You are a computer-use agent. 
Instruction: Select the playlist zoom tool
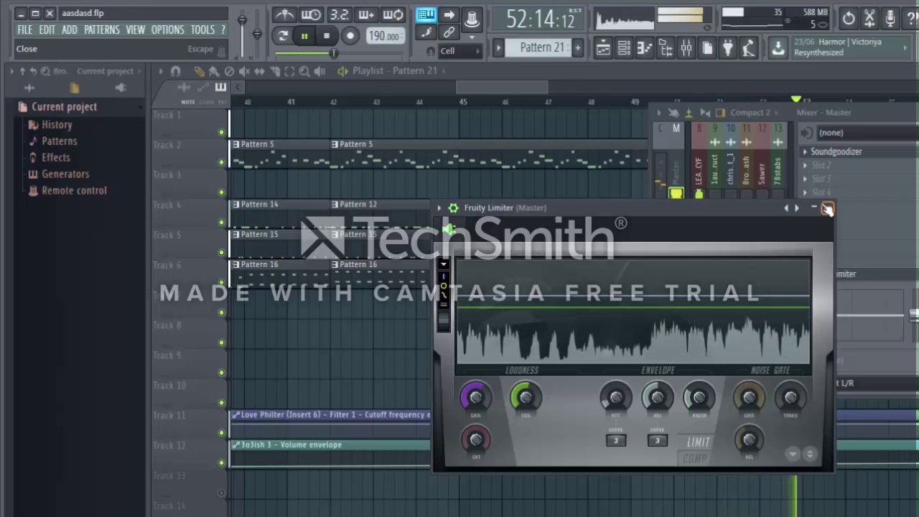[x=304, y=71]
